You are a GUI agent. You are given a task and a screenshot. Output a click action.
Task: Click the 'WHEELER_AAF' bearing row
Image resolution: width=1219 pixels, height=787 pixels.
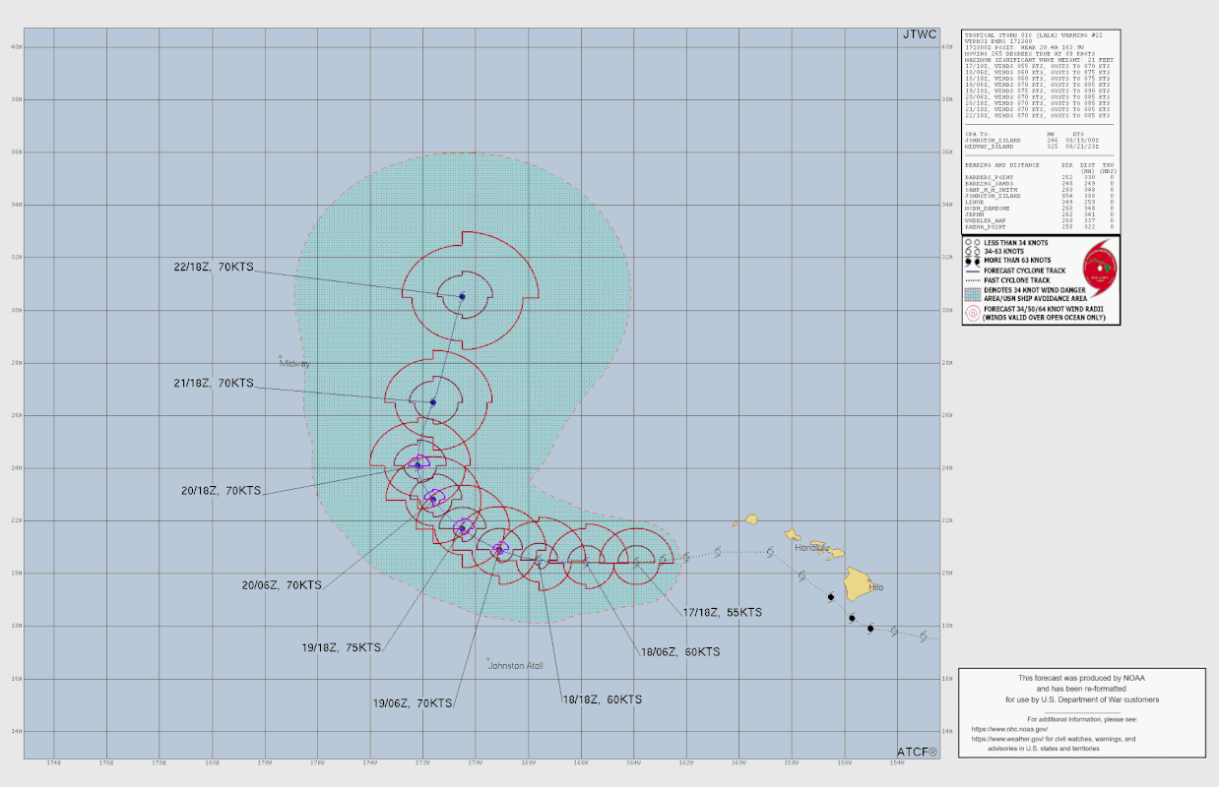1039,220
